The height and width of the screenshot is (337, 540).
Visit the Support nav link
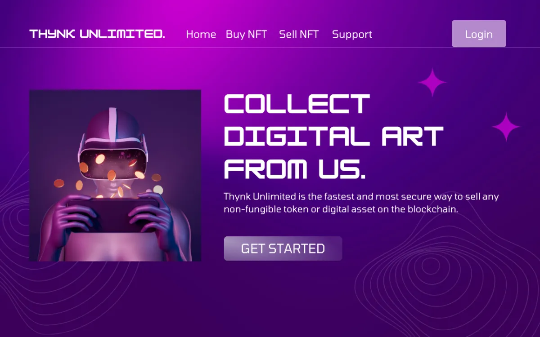click(x=352, y=35)
